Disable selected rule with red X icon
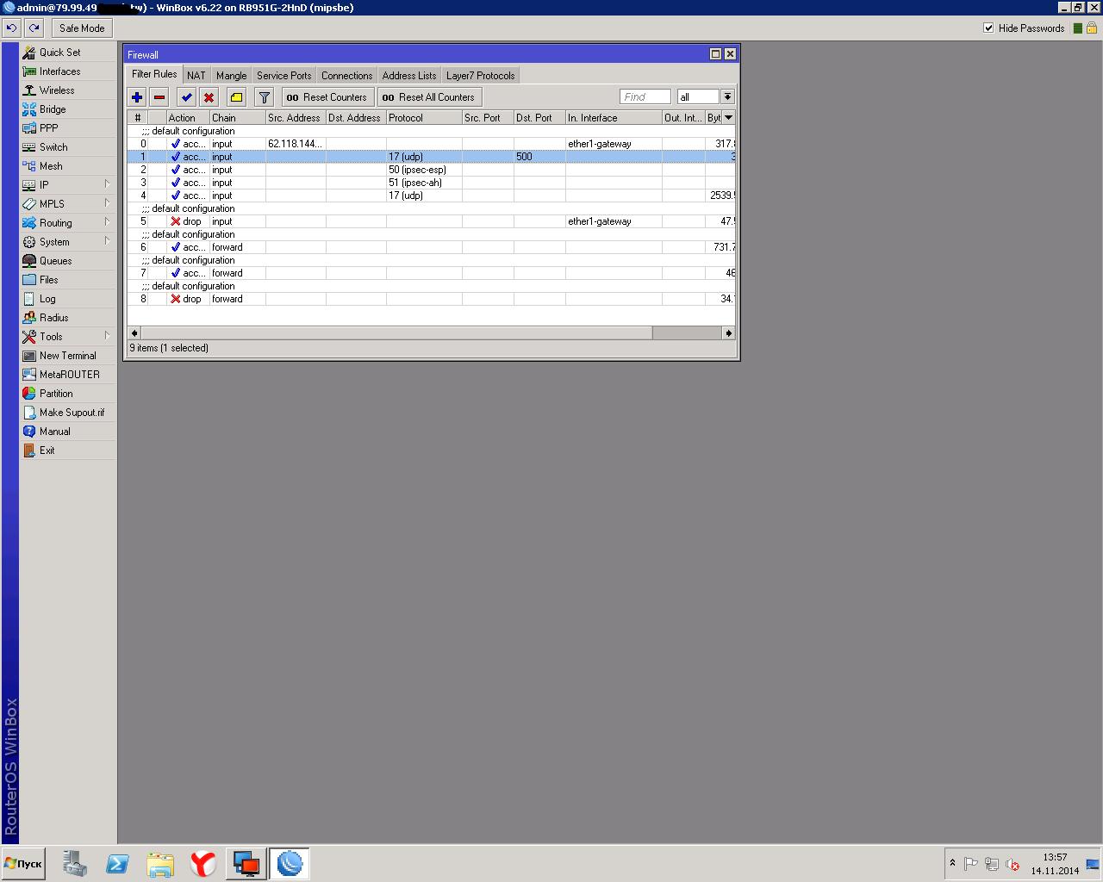The height and width of the screenshot is (882, 1103). [x=209, y=97]
